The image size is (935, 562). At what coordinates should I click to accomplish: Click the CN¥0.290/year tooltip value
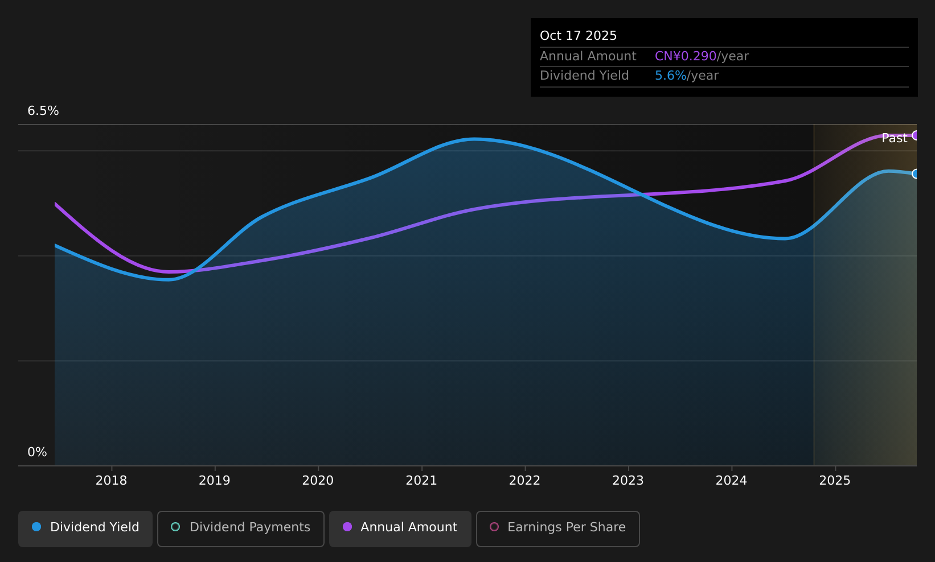pos(702,56)
